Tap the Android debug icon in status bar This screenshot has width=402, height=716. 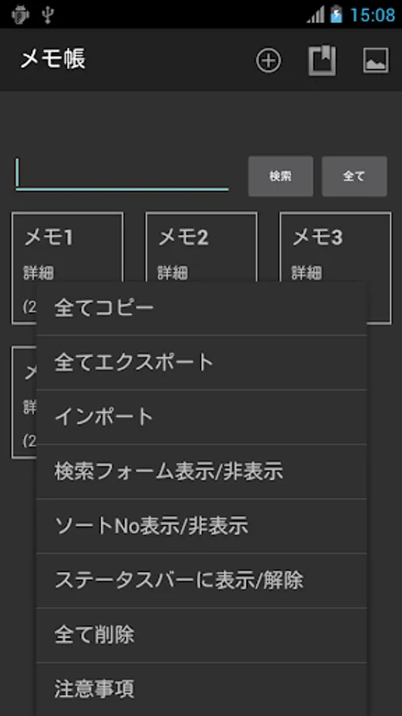click(x=20, y=14)
